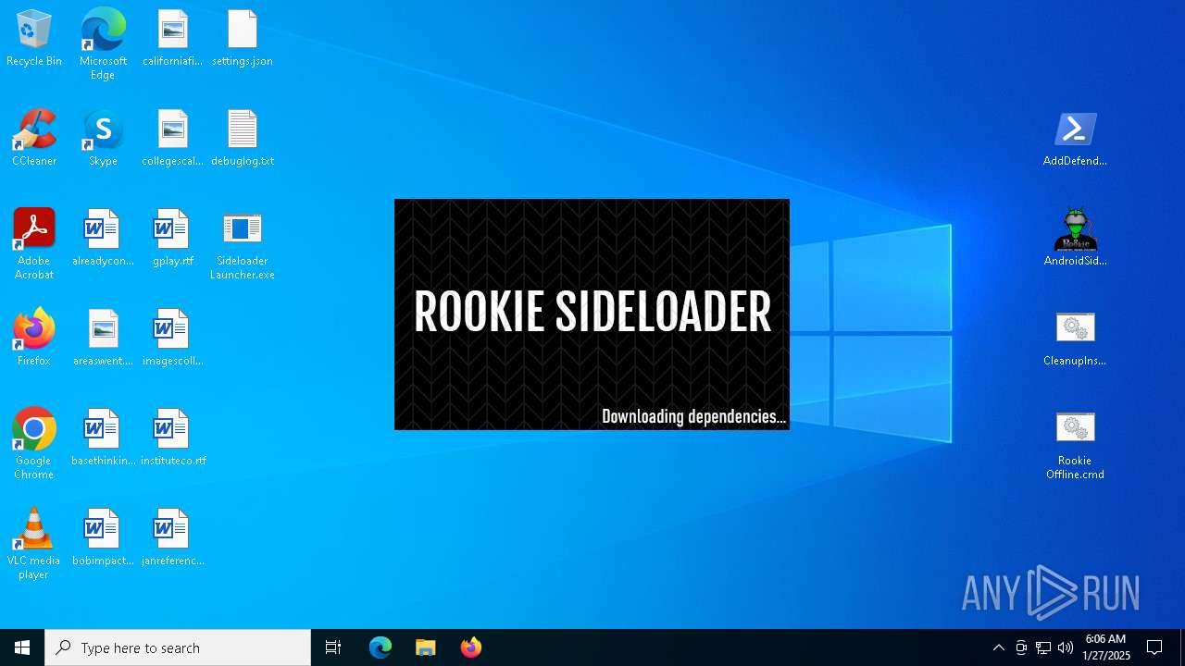The image size is (1185, 666).
Task: Select the collegescal... image file
Action: pyautogui.click(x=172, y=139)
